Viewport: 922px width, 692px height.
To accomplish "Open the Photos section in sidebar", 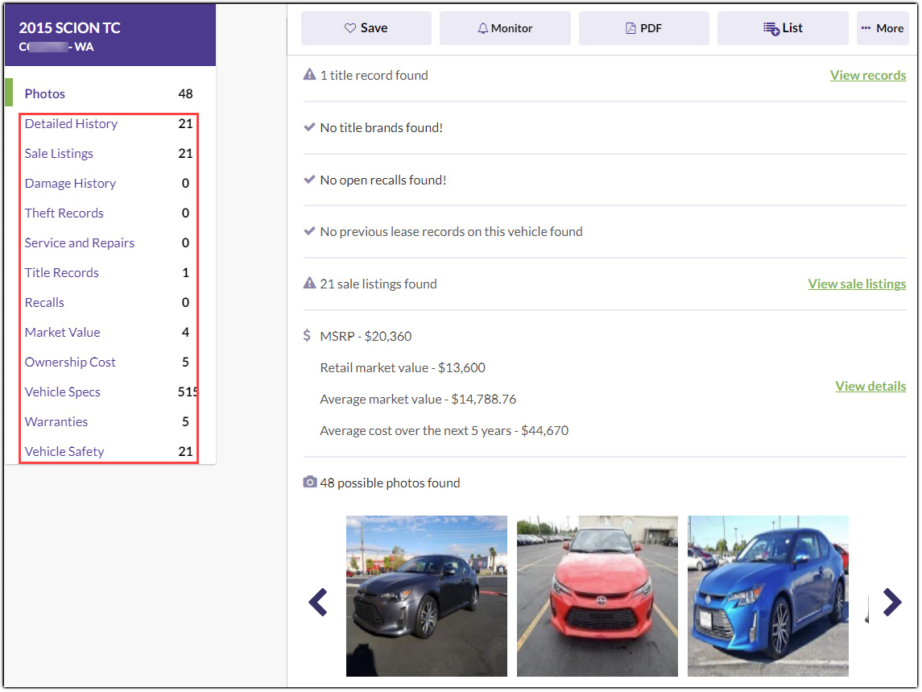I will (x=44, y=93).
